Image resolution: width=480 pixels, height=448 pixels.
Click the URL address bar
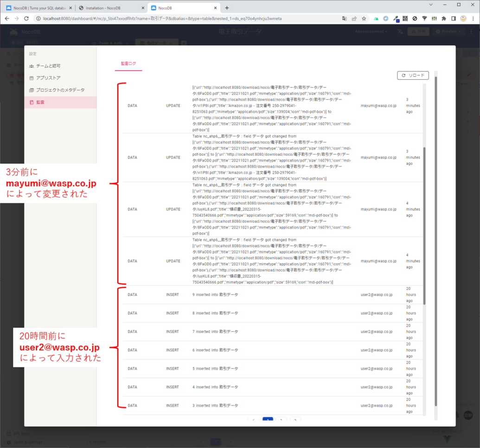(186, 19)
